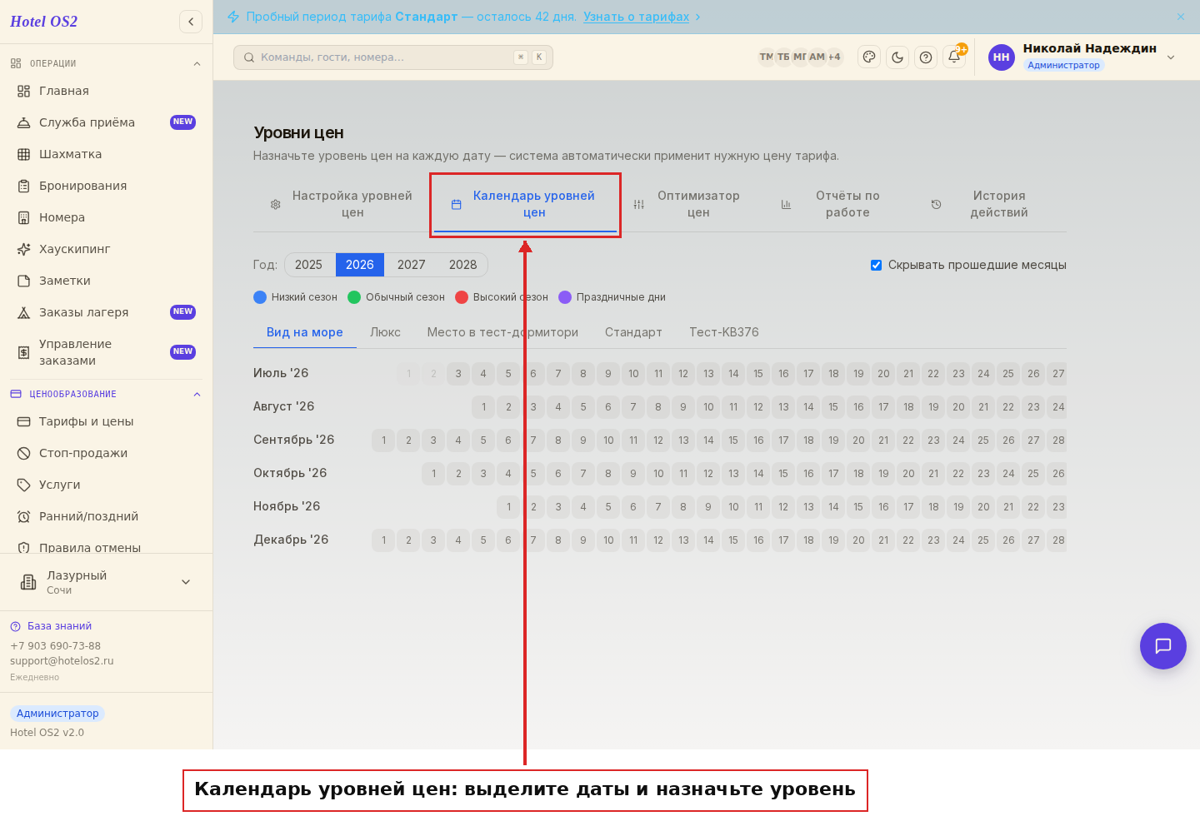Screen dimensions: 1200x831
Task: Toggle dark mode moon icon
Action: 897,57
